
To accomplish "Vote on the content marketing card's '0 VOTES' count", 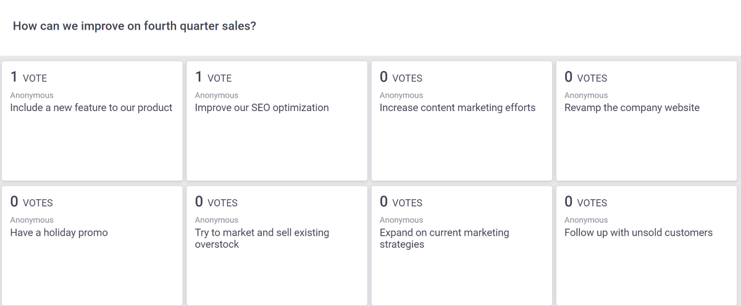I will (401, 78).
